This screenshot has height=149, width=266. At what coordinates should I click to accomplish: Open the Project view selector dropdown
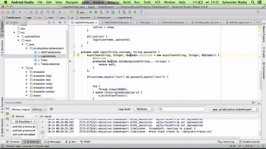(16, 22)
